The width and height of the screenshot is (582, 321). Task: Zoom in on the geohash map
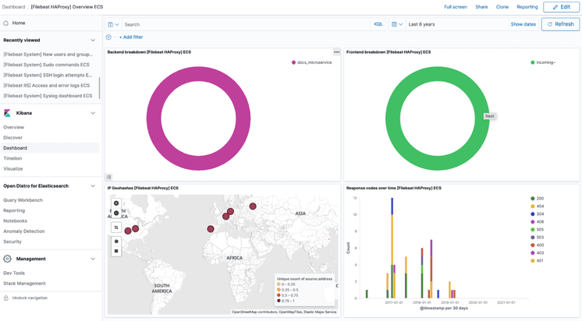coord(116,203)
